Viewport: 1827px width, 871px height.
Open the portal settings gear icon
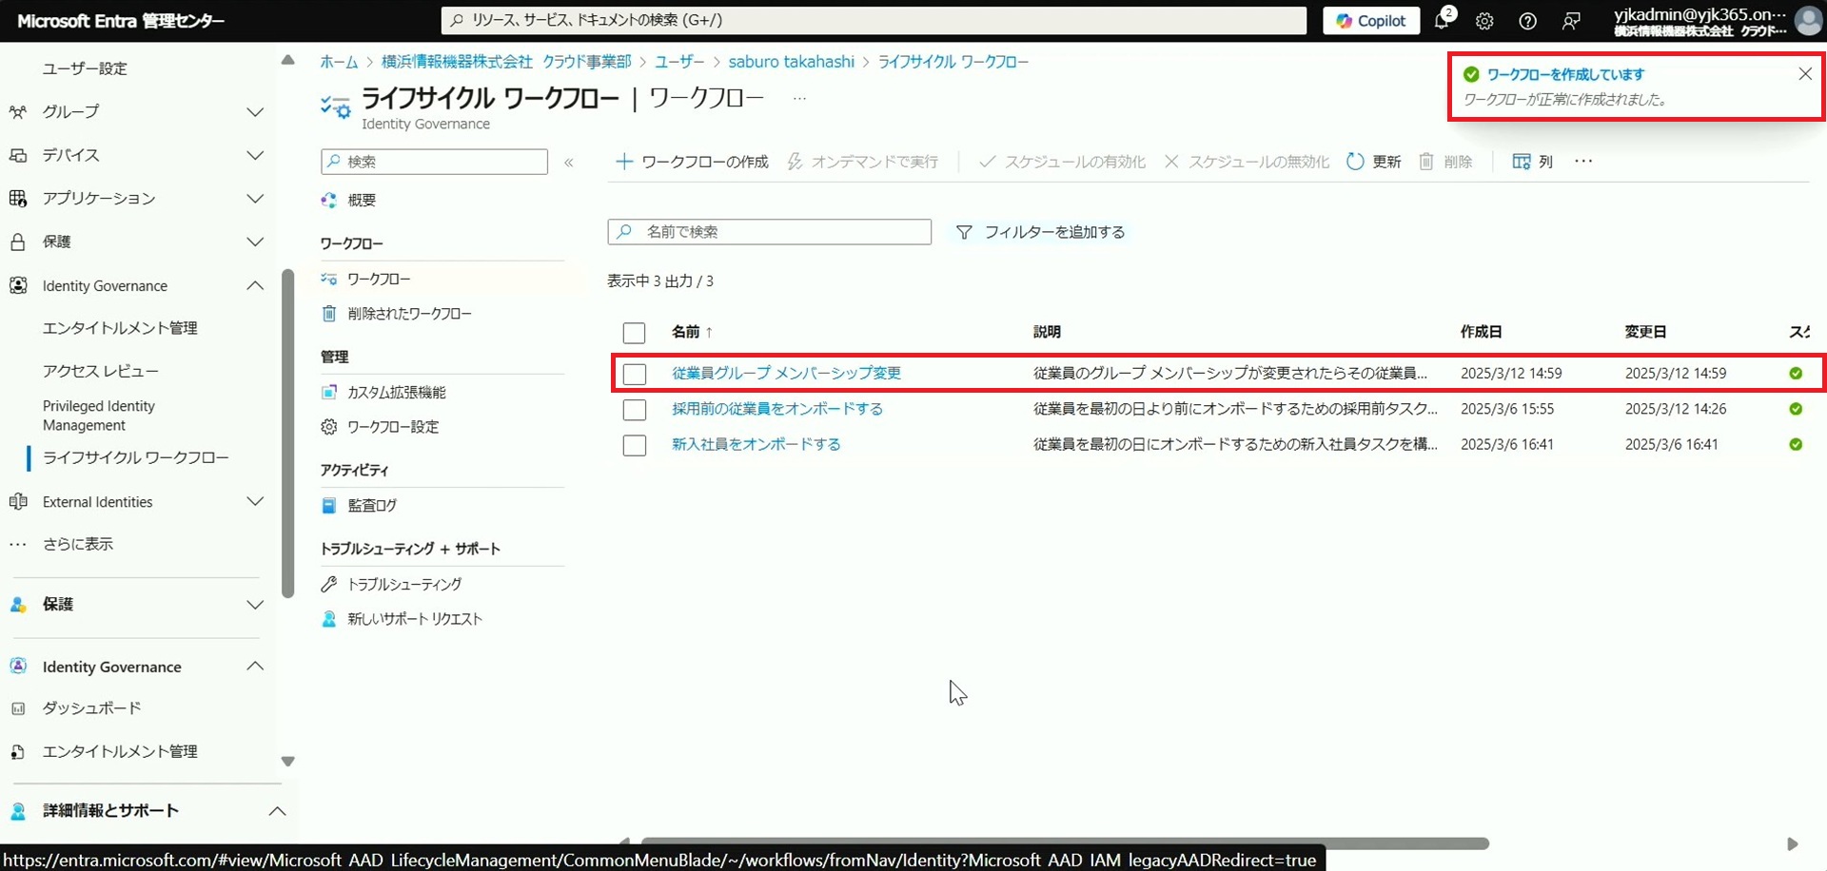[1484, 21]
